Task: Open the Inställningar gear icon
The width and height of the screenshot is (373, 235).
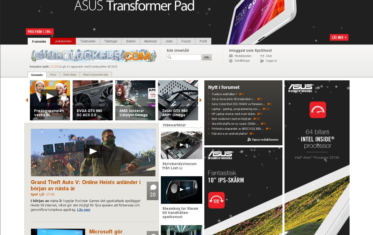Action: click(x=231, y=61)
